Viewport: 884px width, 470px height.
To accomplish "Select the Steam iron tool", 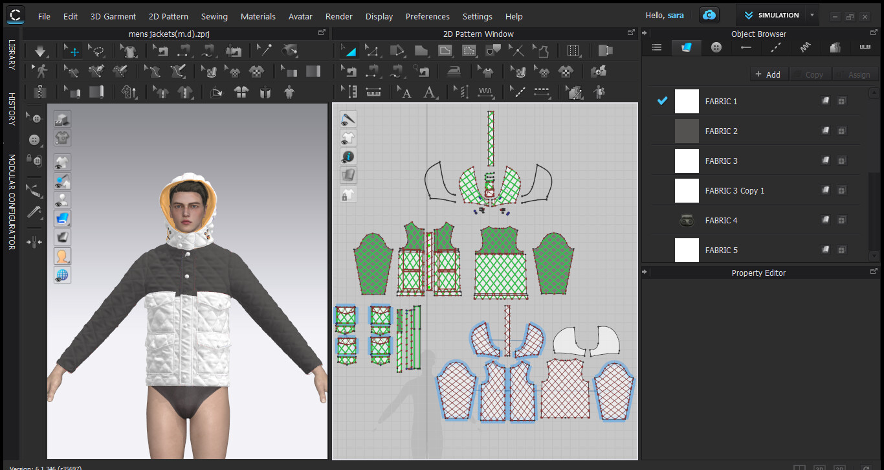I will tap(455, 71).
